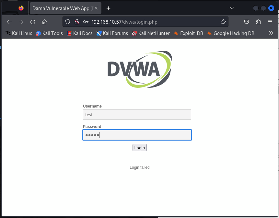279x218 pixels.
Task: Click the 'Username' label
Action: 92,106
